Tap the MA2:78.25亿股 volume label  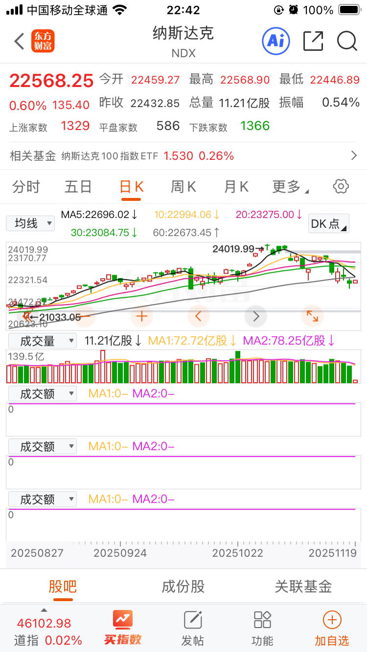(x=289, y=341)
